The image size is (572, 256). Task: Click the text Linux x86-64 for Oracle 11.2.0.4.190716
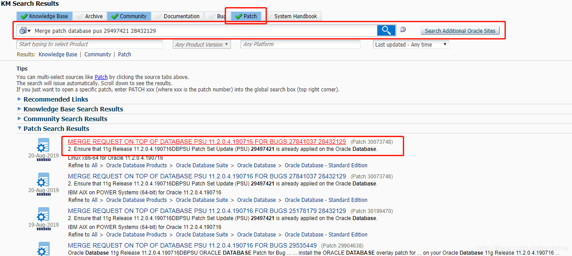click(x=115, y=158)
